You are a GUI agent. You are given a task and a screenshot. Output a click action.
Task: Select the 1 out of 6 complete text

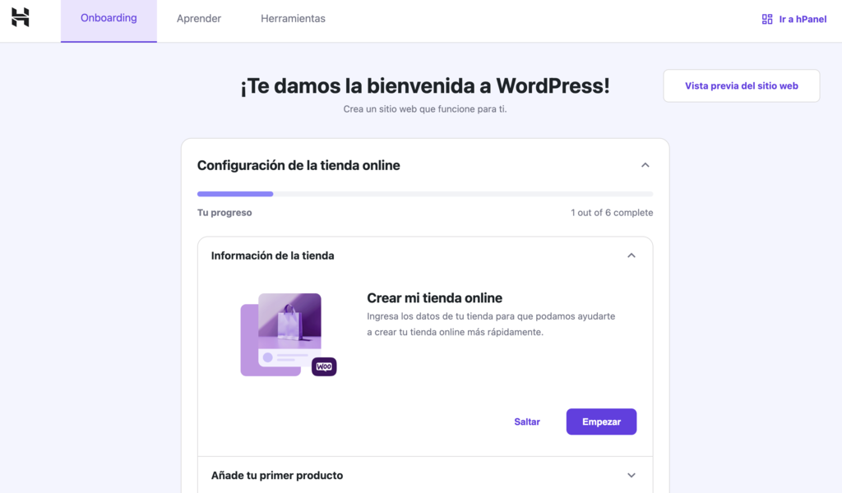pos(612,212)
